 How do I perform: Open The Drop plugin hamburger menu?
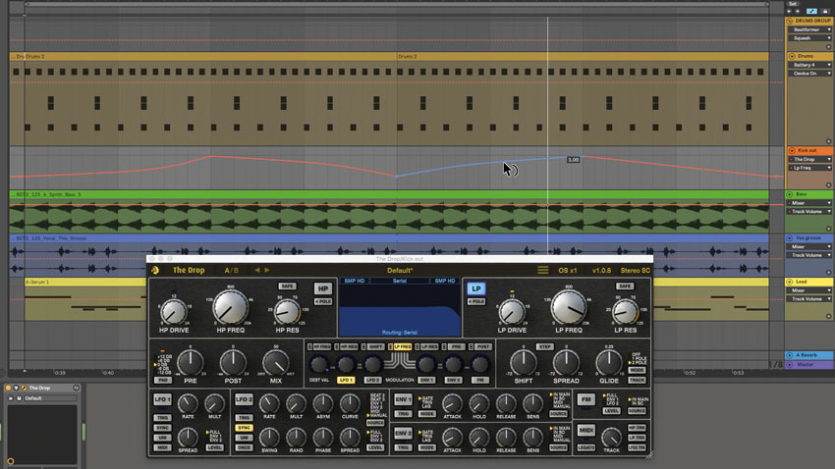coord(542,270)
